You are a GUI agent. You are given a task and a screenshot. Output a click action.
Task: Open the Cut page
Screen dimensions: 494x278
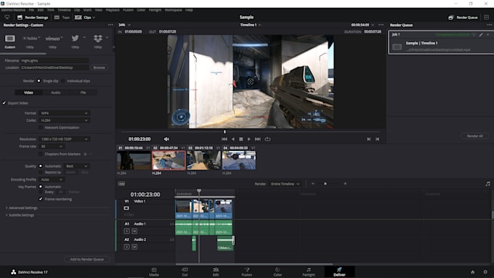tap(185, 272)
